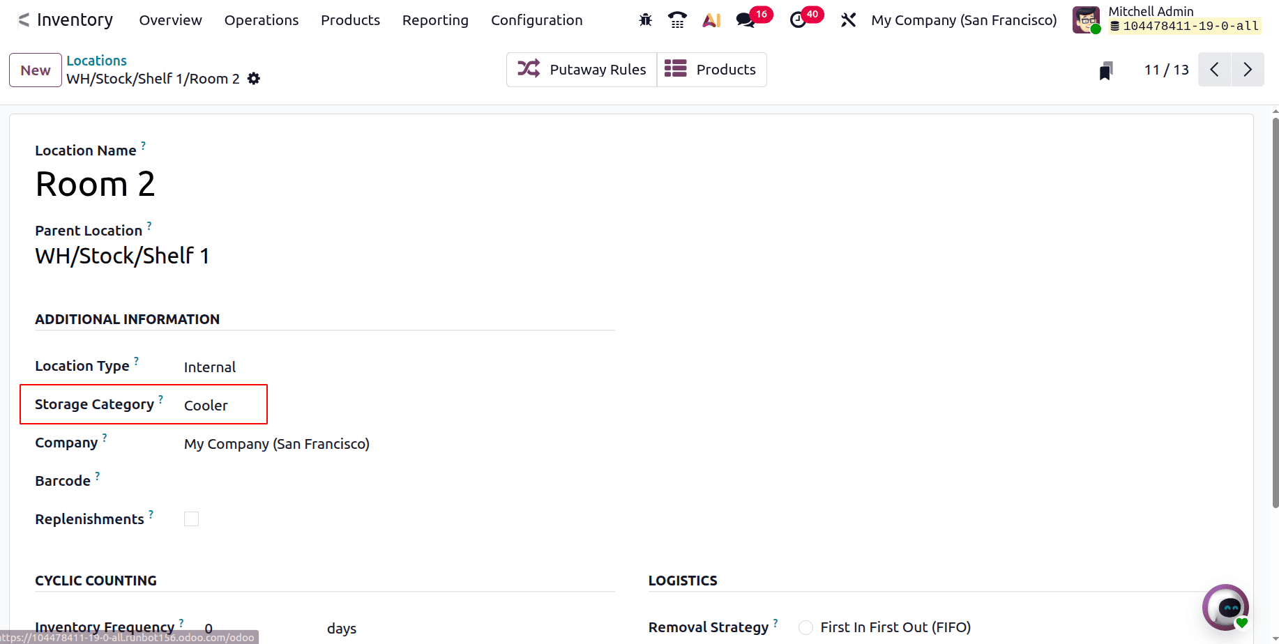Add record to favorites with bookmark icon
Viewport: 1279px width, 644px height.
coord(1105,70)
